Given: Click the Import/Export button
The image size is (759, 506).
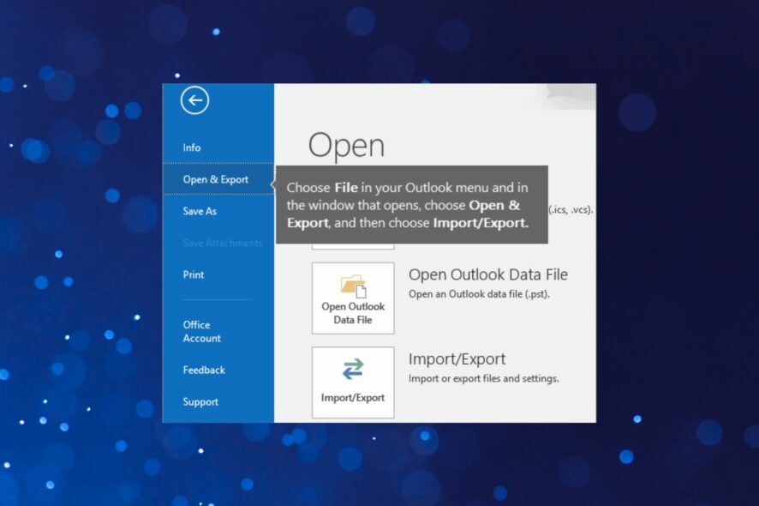Looking at the screenshot, I should coord(353,383).
